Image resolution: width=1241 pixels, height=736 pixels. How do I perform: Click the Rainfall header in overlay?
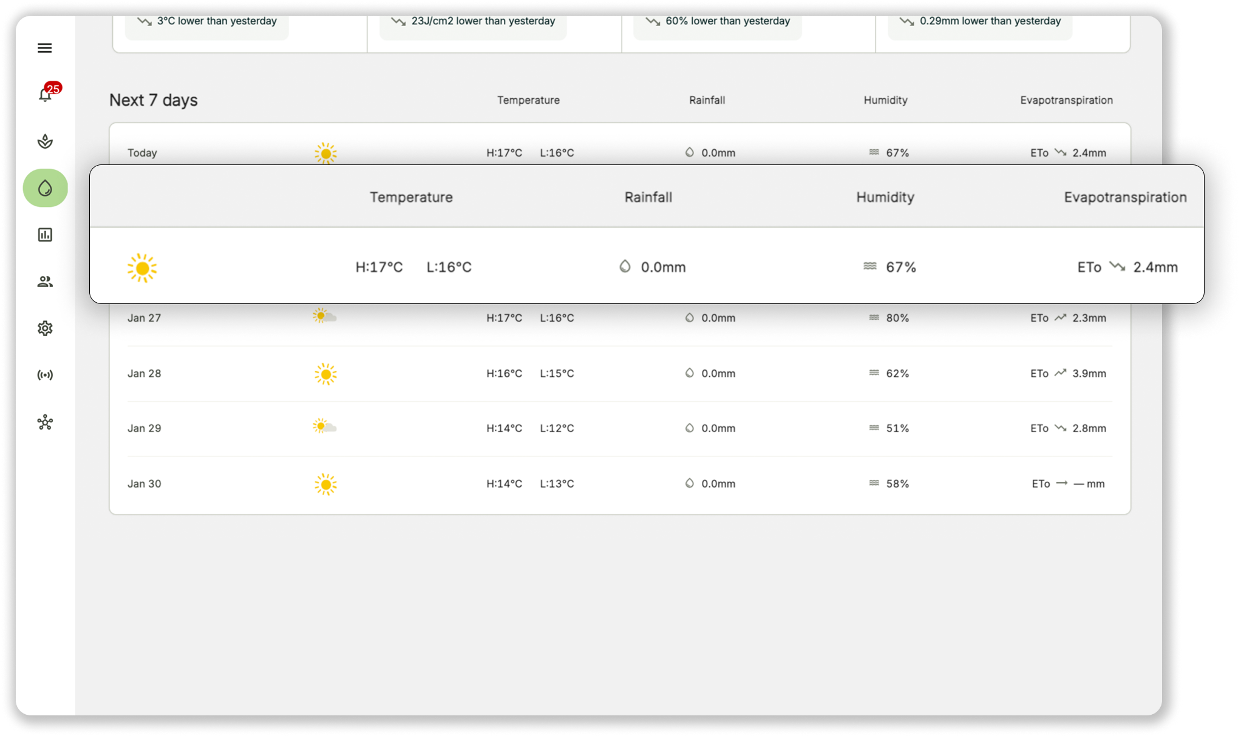(x=648, y=197)
